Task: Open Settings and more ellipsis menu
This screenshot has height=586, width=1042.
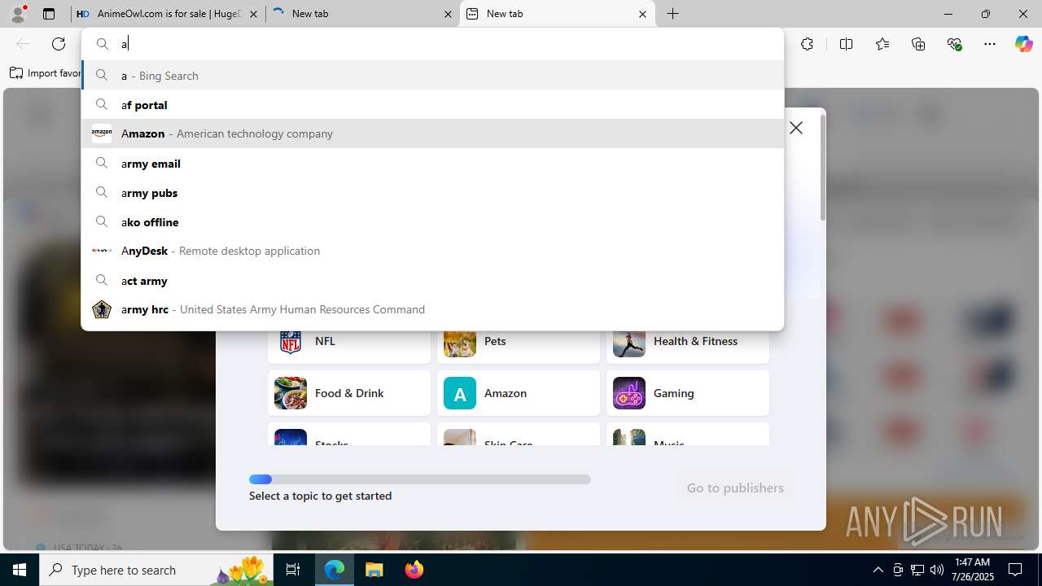Action: (x=990, y=44)
